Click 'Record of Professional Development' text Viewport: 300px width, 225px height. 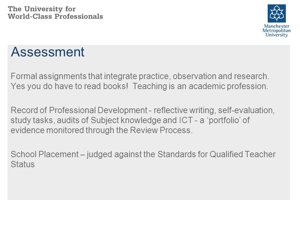tap(79, 110)
